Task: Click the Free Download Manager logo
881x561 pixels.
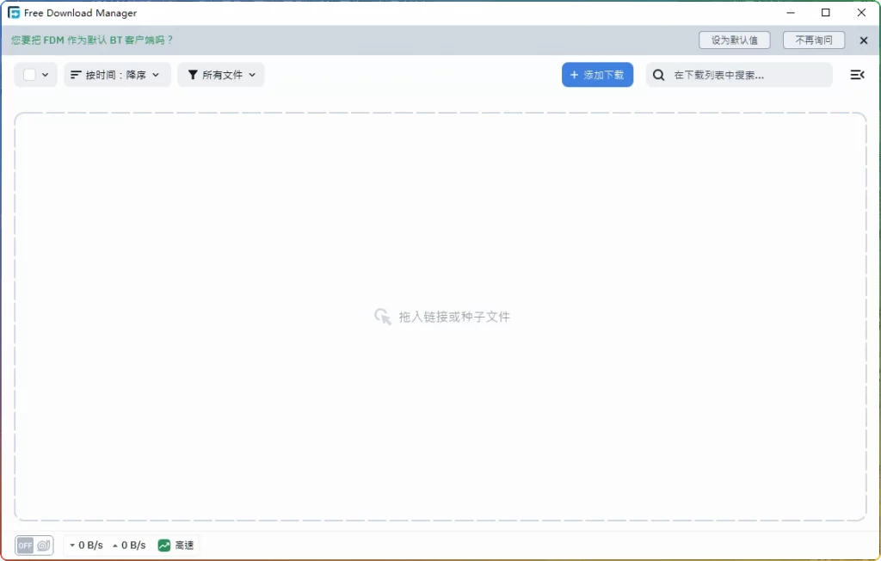Action: click(14, 12)
